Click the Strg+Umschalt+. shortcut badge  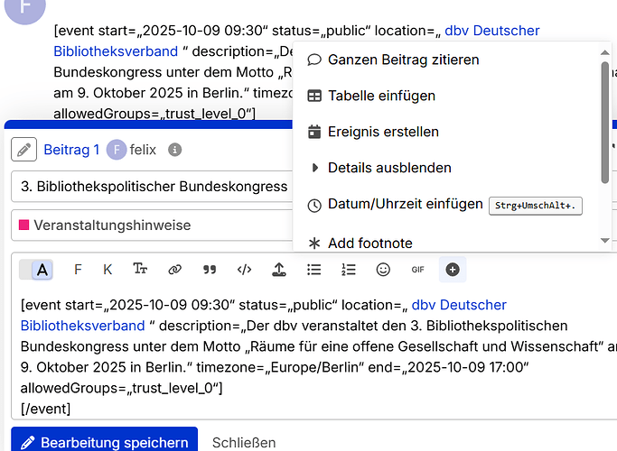click(535, 206)
